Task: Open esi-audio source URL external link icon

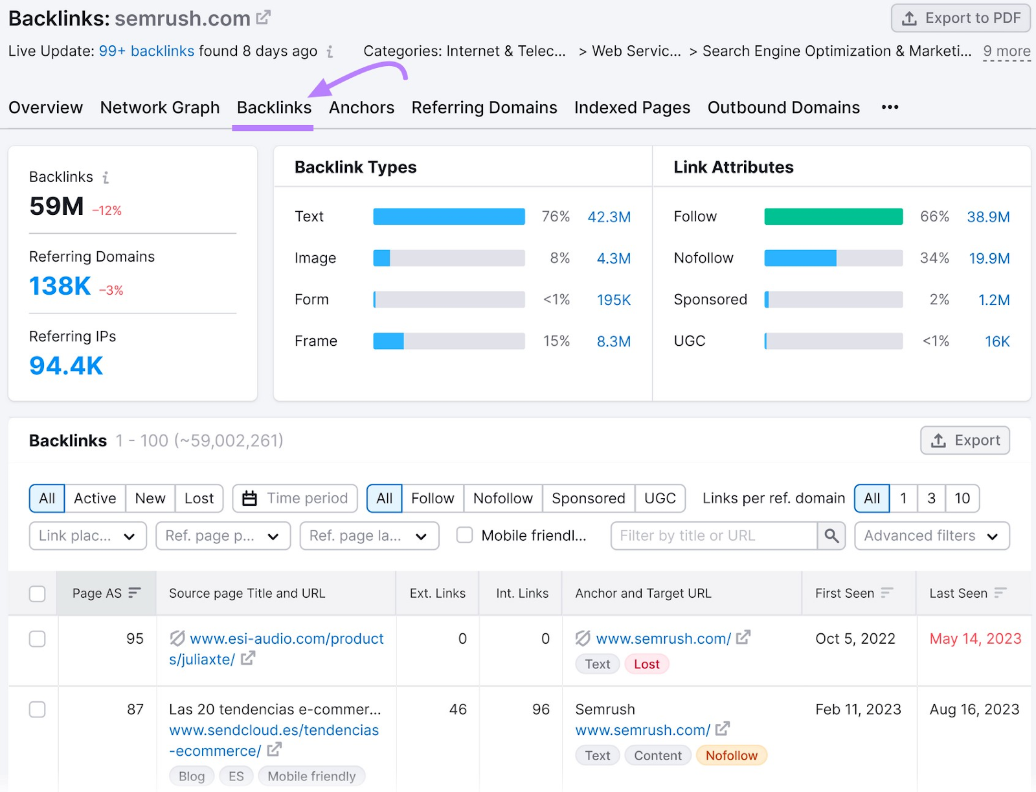Action: [x=248, y=659]
